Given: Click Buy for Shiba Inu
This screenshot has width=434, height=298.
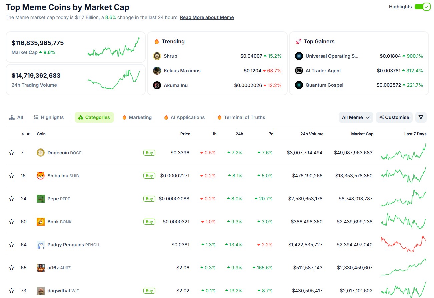Looking at the screenshot, I should click(149, 176).
